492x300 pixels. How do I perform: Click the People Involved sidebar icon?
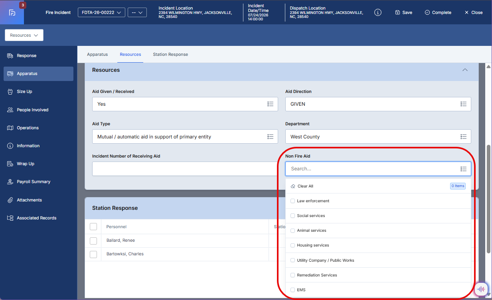coord(10,110)
